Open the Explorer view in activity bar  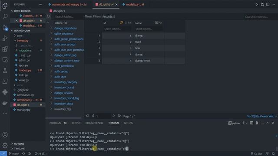tap(5, 6)
